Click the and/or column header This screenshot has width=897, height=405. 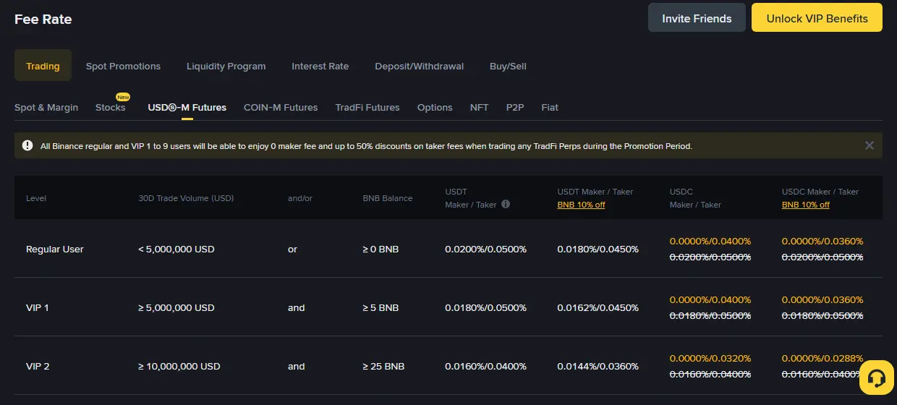click(300, 198)
